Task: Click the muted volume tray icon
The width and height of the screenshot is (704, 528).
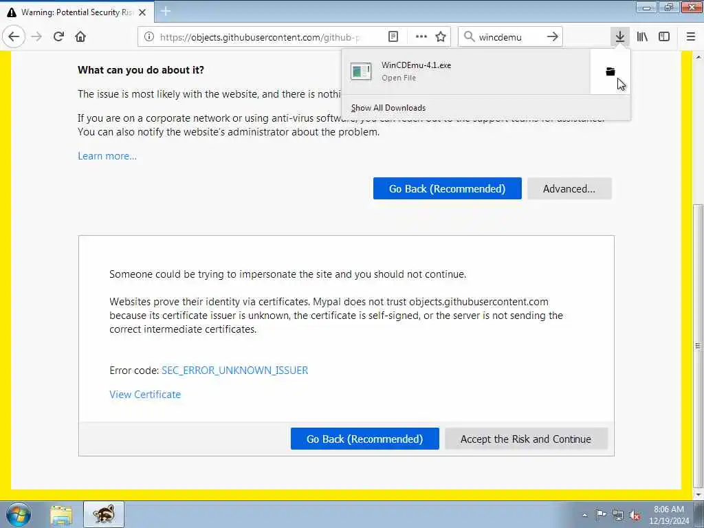Action: (x=635, y=516)
